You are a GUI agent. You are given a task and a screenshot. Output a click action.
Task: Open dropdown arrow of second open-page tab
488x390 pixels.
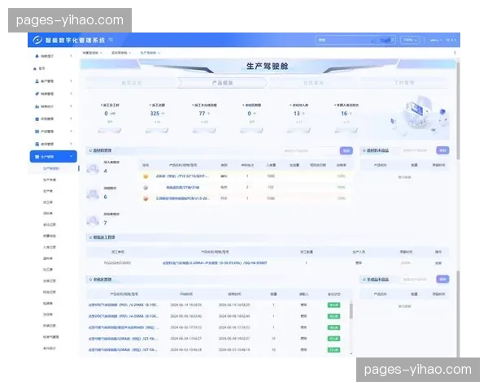[130, 53]
